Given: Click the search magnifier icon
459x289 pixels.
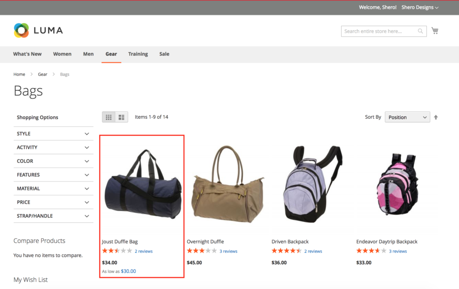Looking at the screenshot, I should pos(420,31).
